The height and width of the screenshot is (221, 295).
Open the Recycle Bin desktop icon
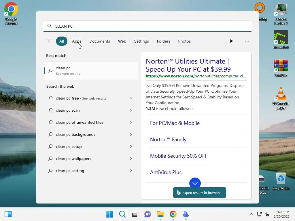tap(281, 181)
